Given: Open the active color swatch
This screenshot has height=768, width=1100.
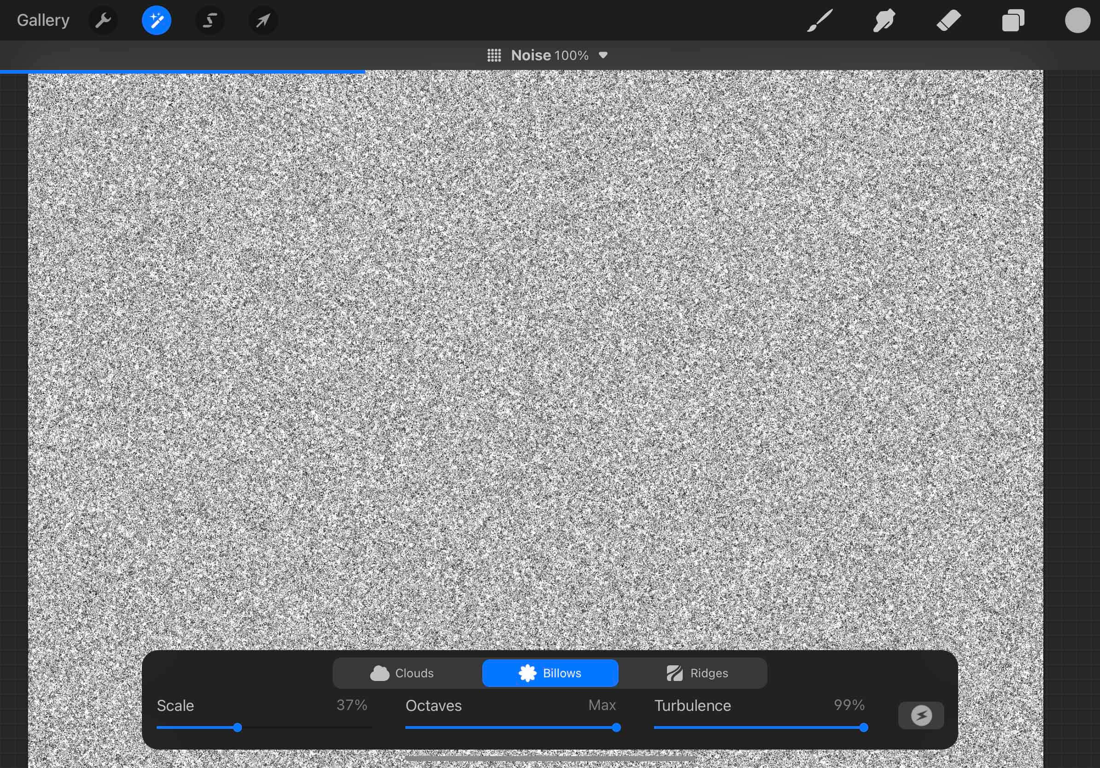Looking at the screenshot, I should pyautogui.click(x=1077, y=20).
